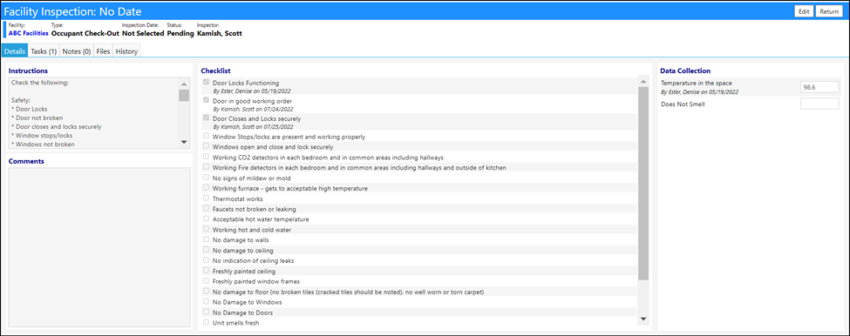Check No indication of ceiling leaks
850x336 pixels.
[x=206, y=260]
